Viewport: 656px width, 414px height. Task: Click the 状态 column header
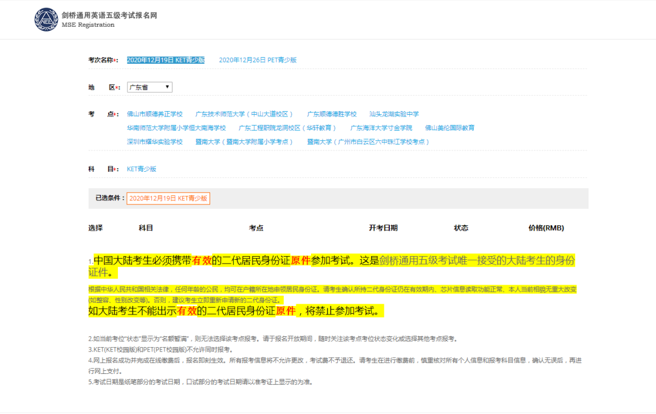point(461,228)
